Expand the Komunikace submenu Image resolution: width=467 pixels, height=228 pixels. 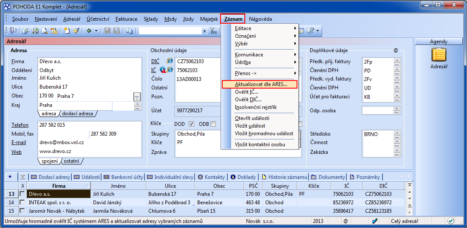click(265, 55)
